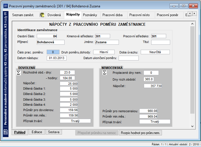Switch to the Dovolená tab
Viewport: 201px width, 147px height.
54,15
